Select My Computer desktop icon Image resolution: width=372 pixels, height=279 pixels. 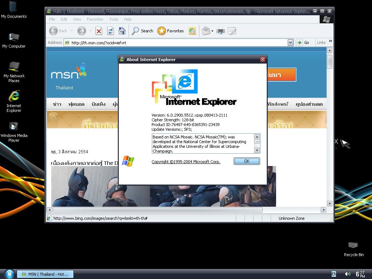click(x=14, y=40)
